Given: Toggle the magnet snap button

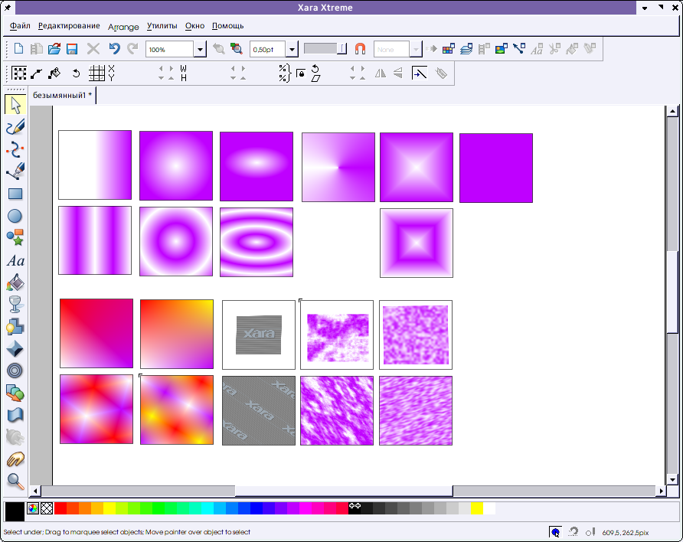Looking at the screenshot, I should tap(360, 49).
